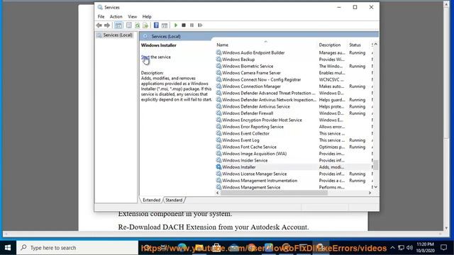Viewport: 454px width, 255px height.
Task: Select Windows Image Acquisition (WIA) service
Action: [254, 154]
